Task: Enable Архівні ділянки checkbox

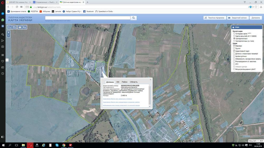Action: click(x=234, y=56)
